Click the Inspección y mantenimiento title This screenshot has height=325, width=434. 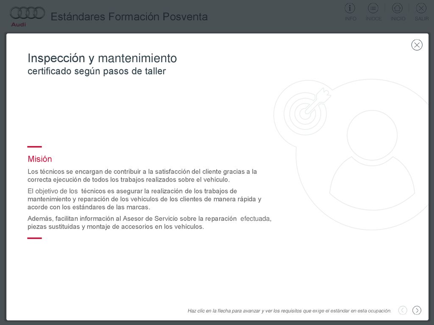click(x=102, y=58)
